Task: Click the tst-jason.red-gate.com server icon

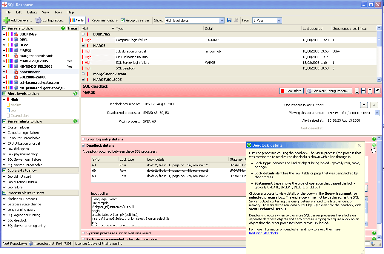Action: [x=16, y=83]
